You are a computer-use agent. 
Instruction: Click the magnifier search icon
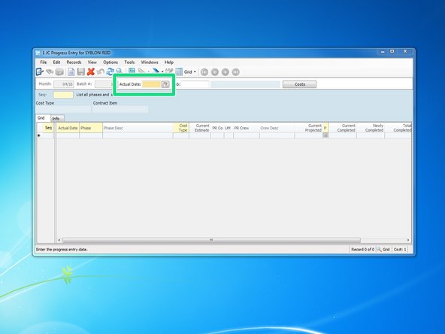pos(119,71)
